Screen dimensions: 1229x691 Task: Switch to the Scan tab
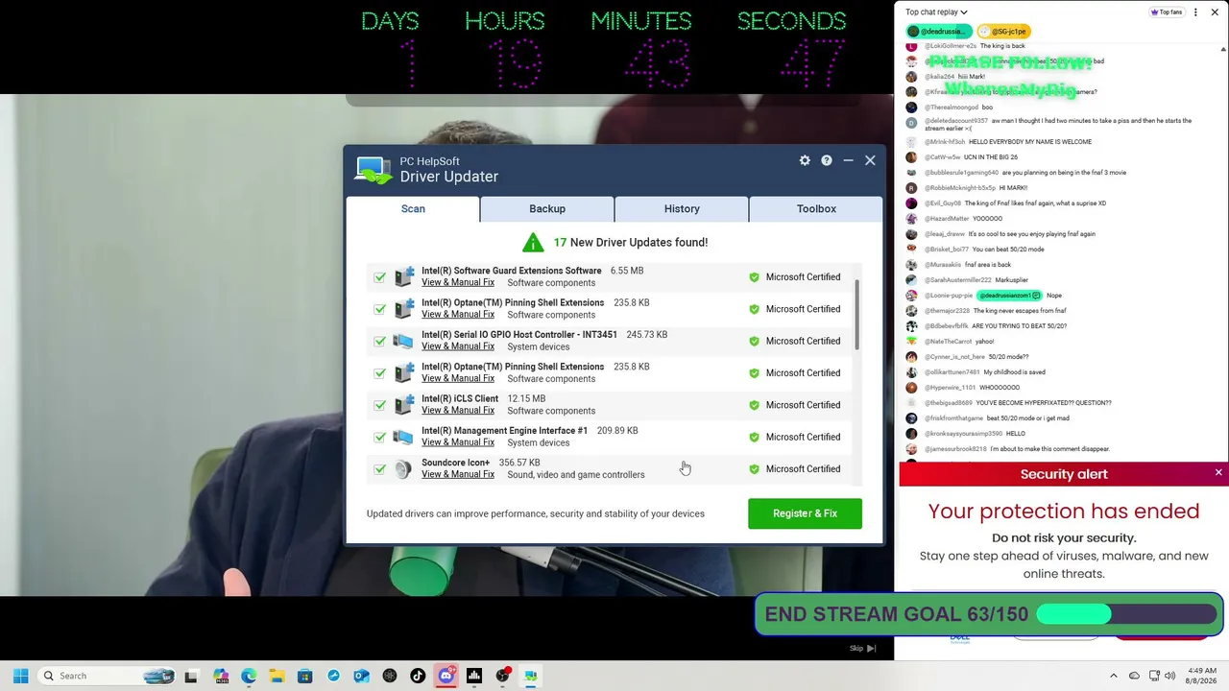[413, 208]
